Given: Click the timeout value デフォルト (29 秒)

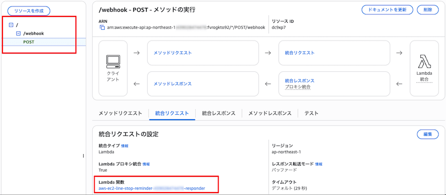Looking at the screenshot, I should [x=289, y=188].
